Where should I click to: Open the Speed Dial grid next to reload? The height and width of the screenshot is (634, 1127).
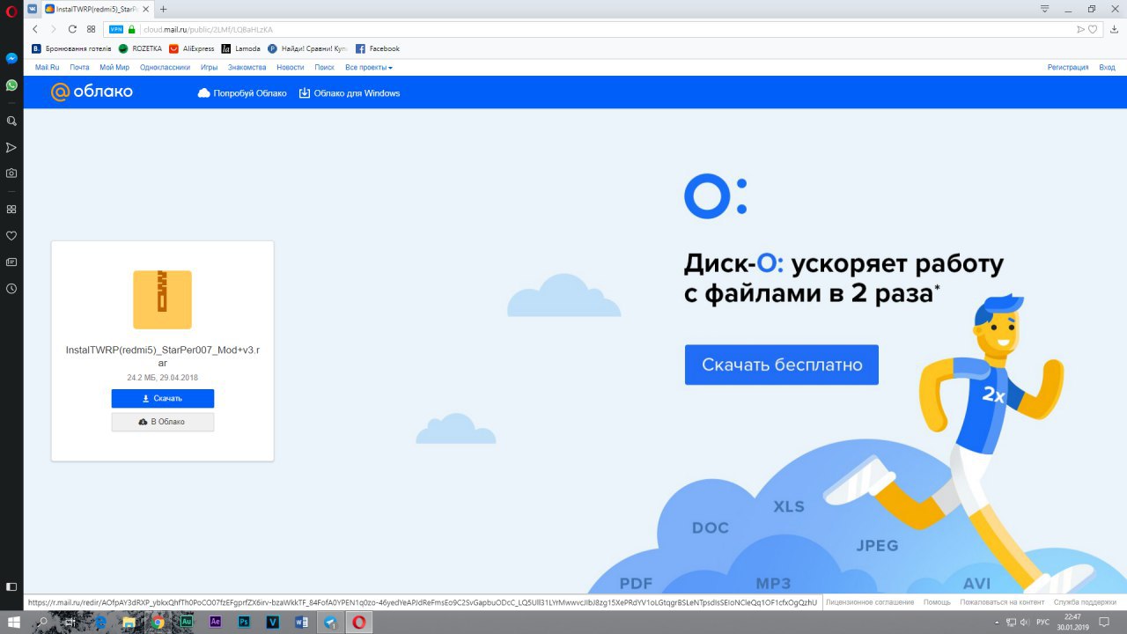[91, 29]
